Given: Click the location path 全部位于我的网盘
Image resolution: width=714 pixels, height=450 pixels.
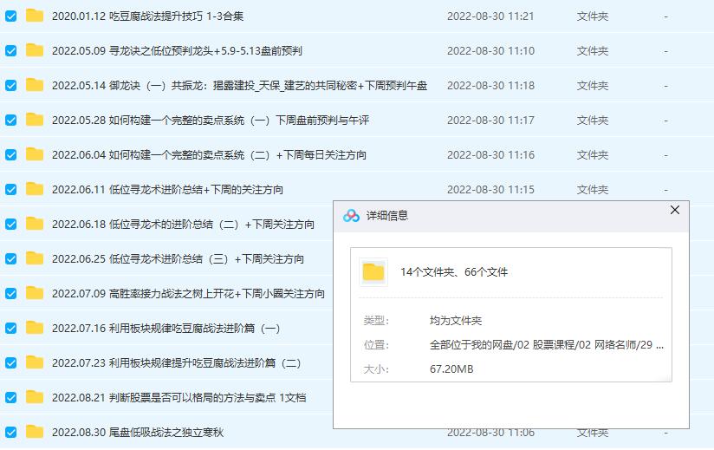Looking at the screenshot, I should (546, 345).
